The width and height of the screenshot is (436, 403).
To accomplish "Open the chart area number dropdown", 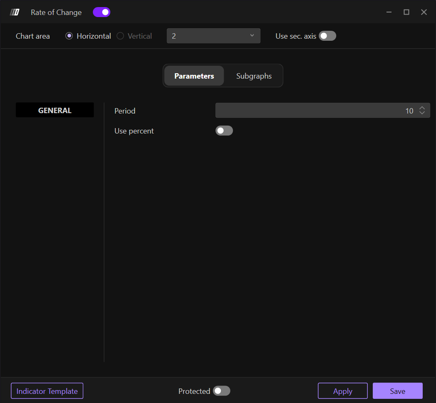I will [213, 36].
